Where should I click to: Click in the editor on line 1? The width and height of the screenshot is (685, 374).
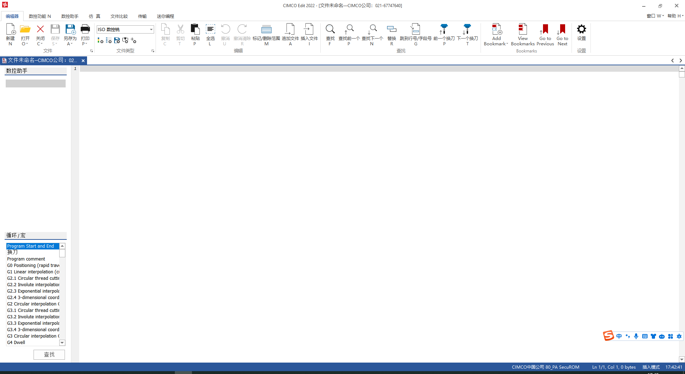tap(379, 69)
